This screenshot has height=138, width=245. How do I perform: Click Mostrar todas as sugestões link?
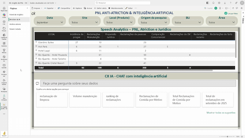point(221,113)
